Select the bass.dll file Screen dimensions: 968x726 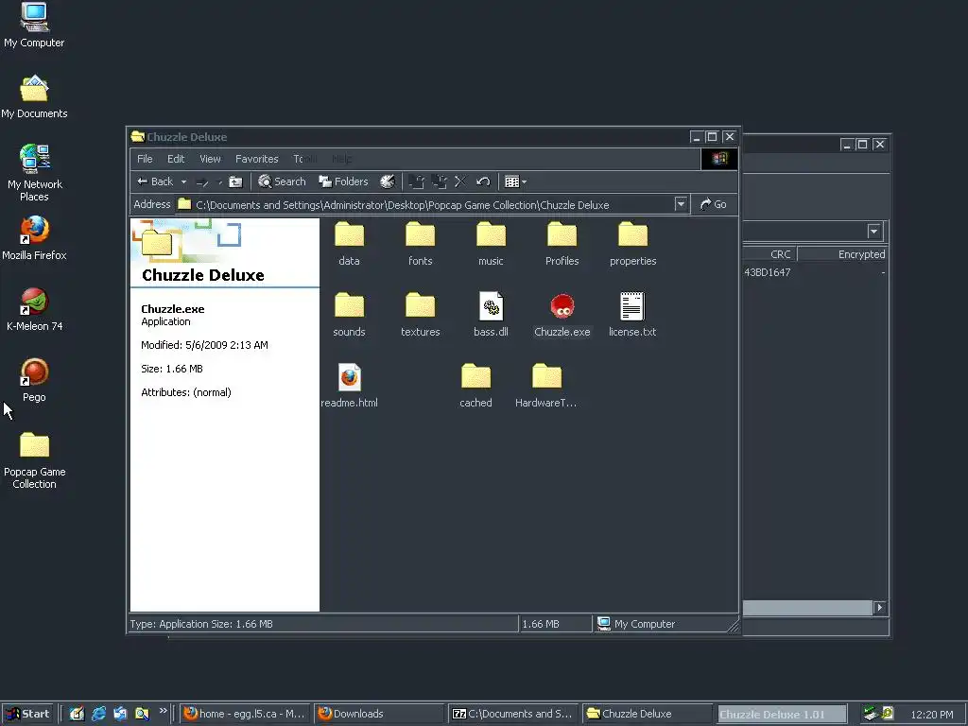(491, 315)
